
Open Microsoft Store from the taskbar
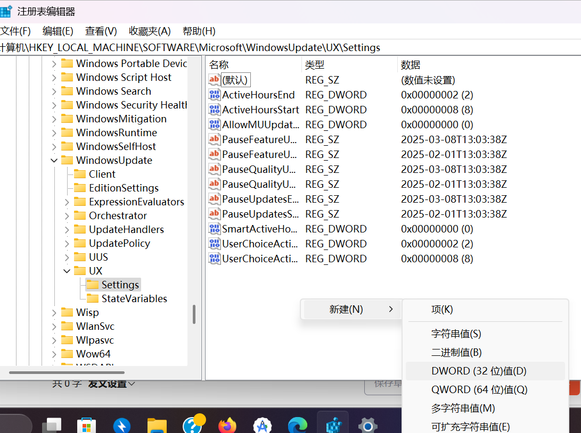(x=86, y=426)
